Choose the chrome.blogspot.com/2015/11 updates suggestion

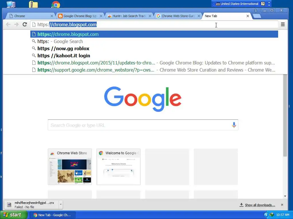(x=154, y=63)
